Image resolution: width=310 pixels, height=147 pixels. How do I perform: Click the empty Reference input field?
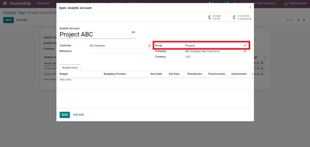coord(118,51)
